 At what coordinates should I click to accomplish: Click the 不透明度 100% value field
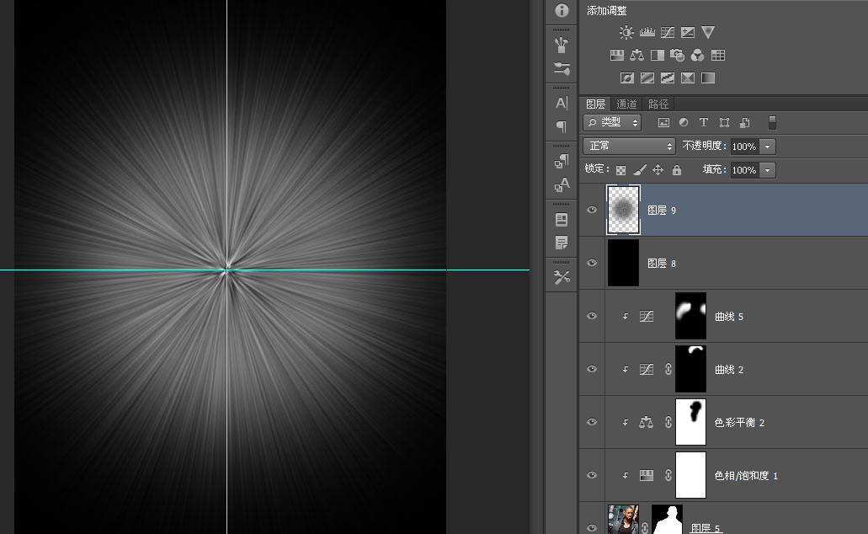744,147
